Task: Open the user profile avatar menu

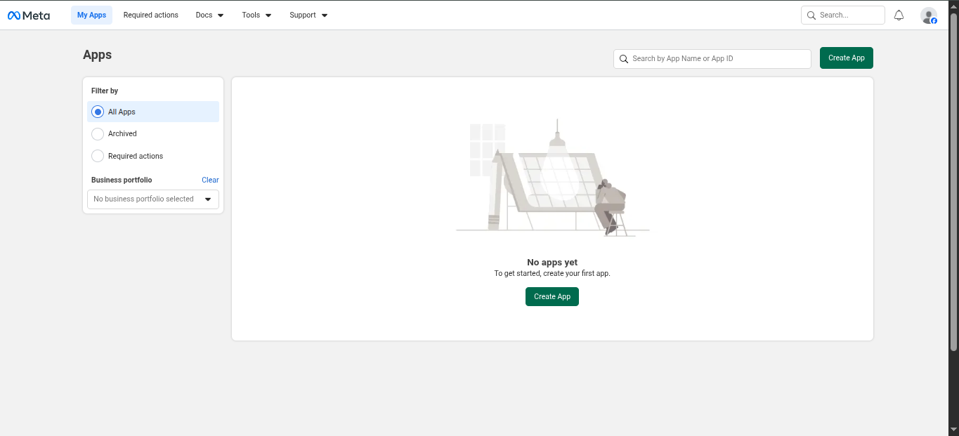Action: (928, 15)
